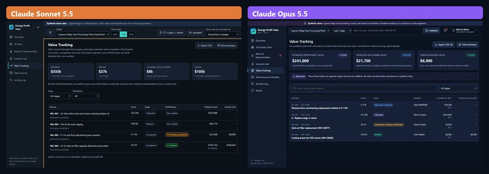This screenshot has height=174, width=489.
Task: Expand the Marcus Reyes user menu chevron
Action: [476, 31]
